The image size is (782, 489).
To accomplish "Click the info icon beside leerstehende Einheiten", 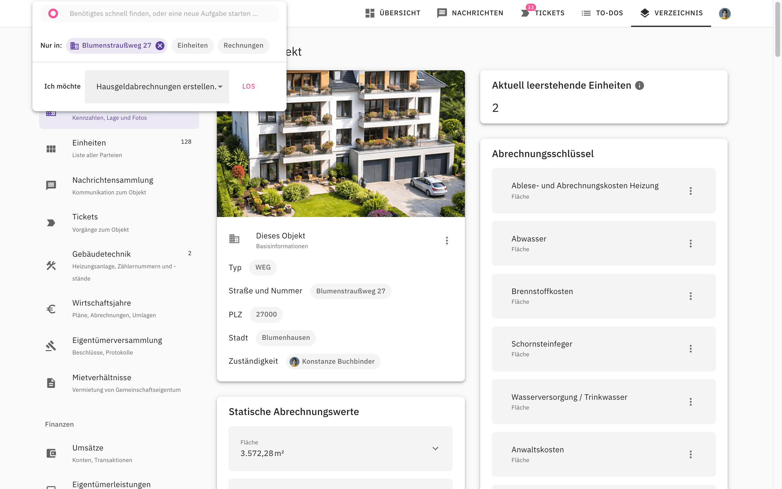I will [x=639, y=85].
